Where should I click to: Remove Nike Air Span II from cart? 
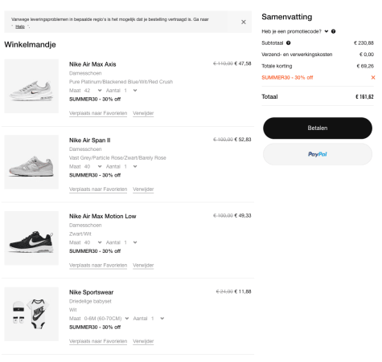pyautogui.click(x=143, y=189)
